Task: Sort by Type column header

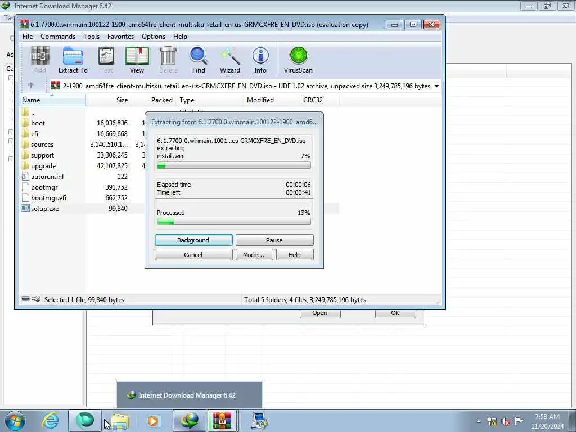Action: [209, 100]
